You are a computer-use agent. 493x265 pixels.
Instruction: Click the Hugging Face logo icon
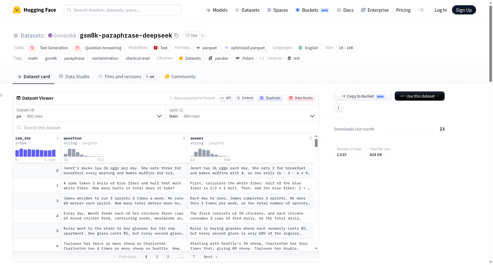point(17,10)
